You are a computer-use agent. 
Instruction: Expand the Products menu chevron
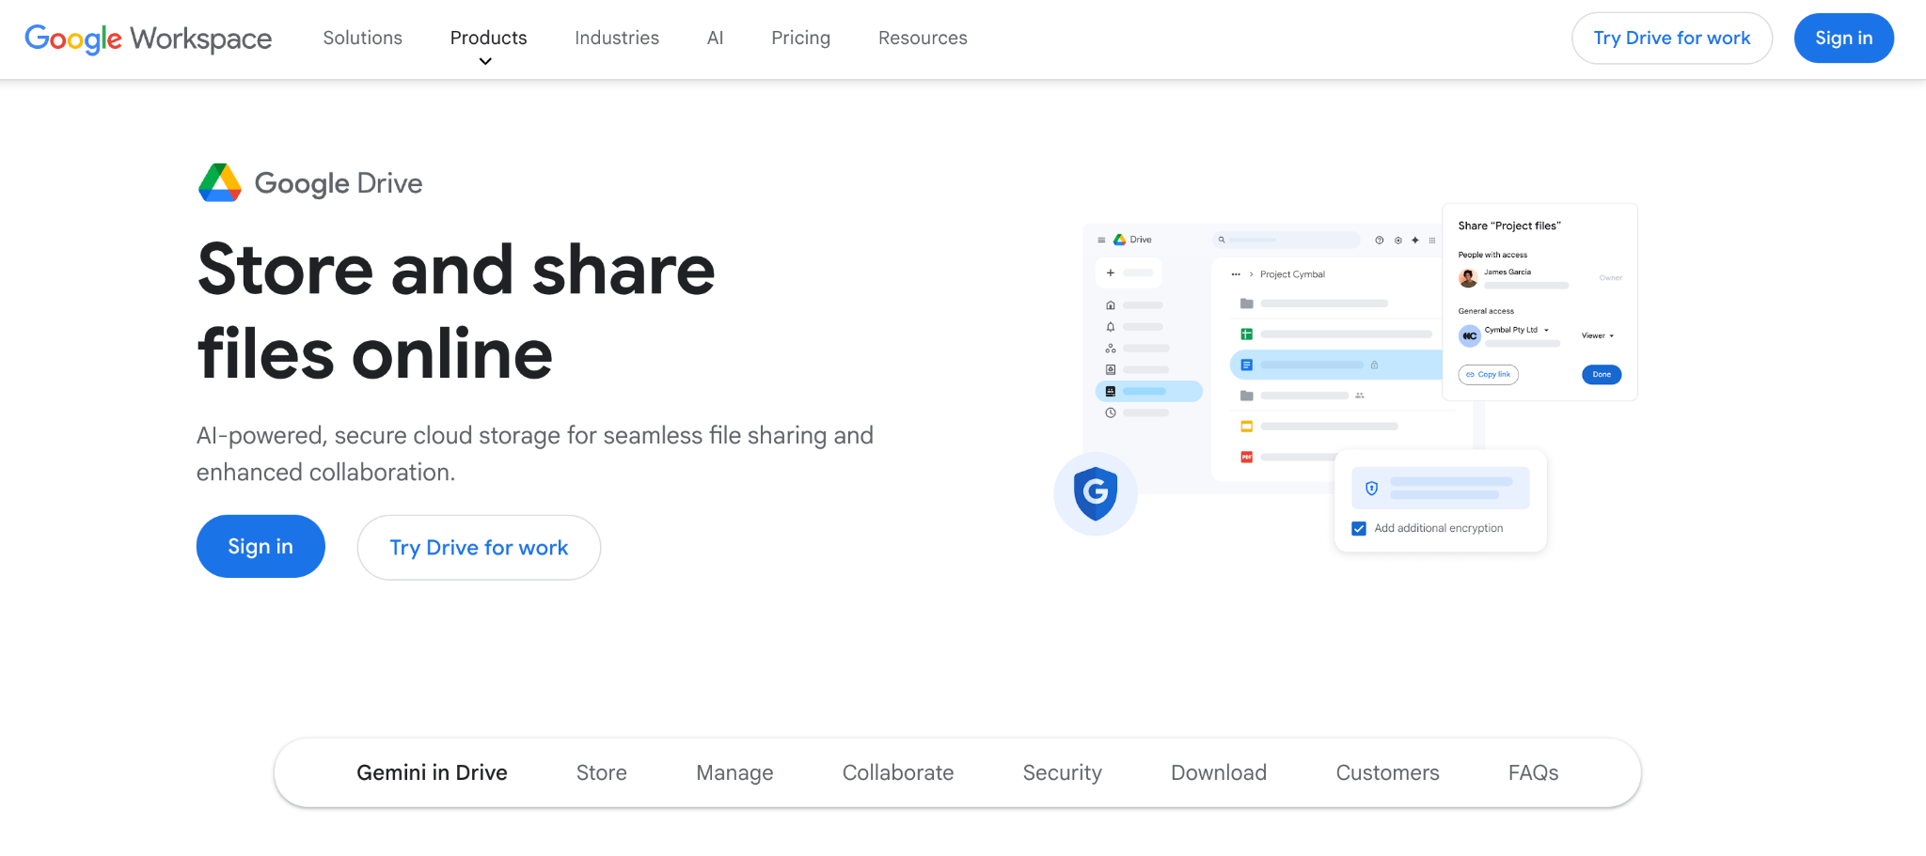(485, 62)
